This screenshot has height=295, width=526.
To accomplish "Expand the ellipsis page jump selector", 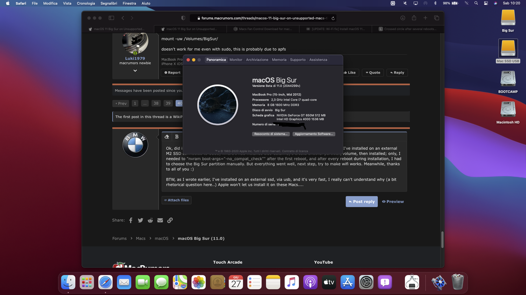I will pyautogui.click(x=145, y=103).
